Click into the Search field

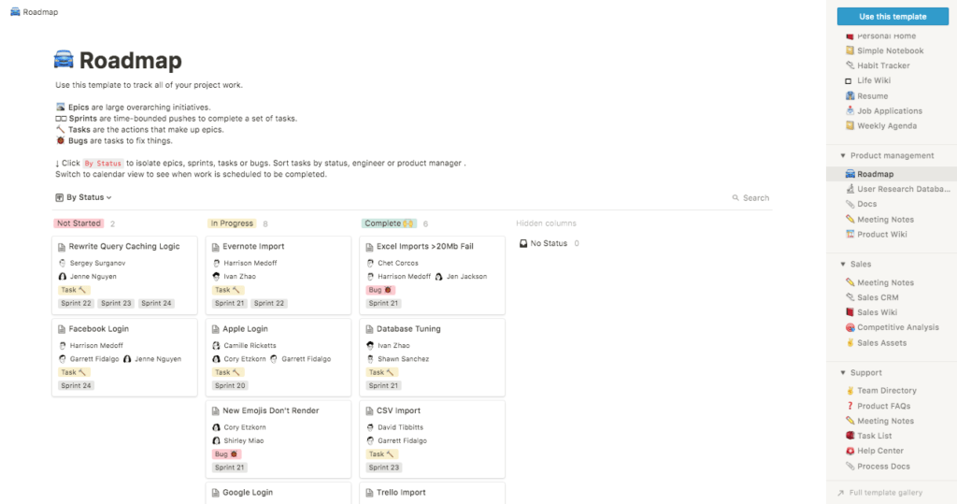(x=750, y=198)
